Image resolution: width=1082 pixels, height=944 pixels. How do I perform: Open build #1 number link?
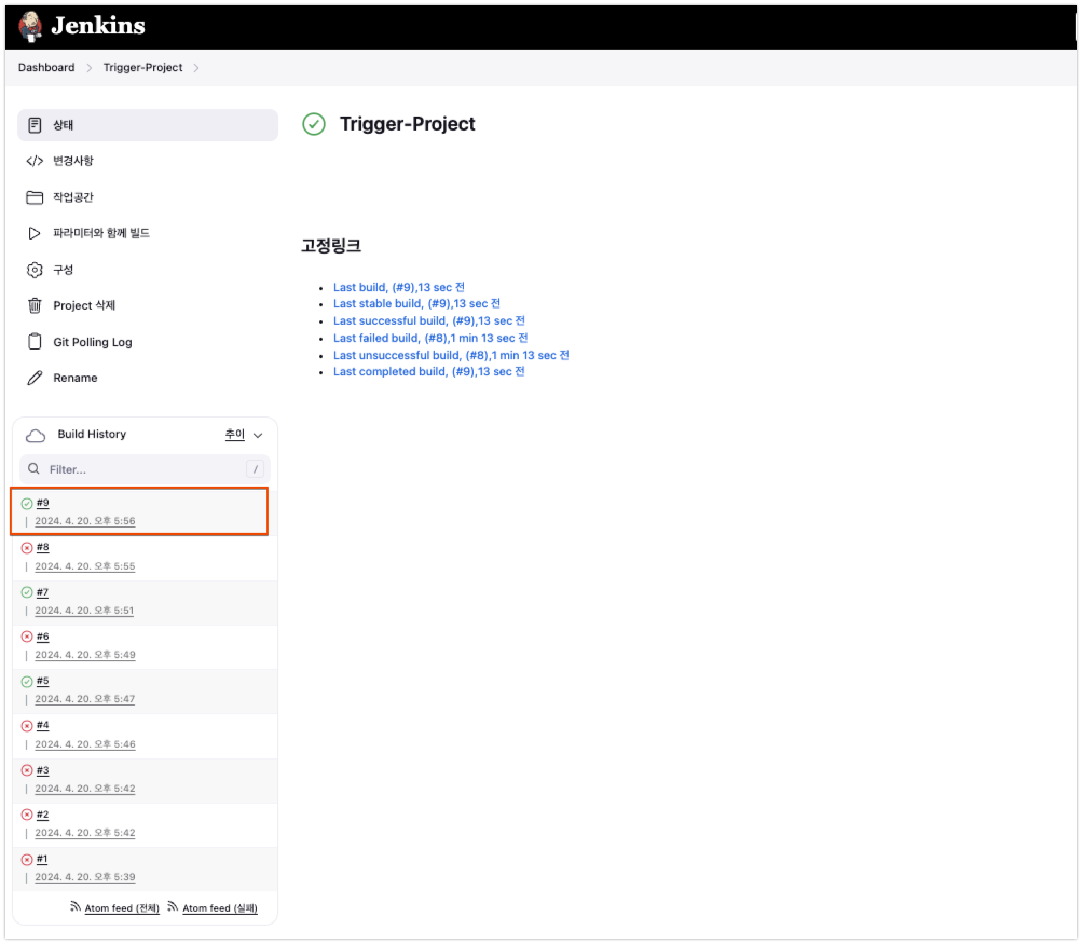pos(42,859)
